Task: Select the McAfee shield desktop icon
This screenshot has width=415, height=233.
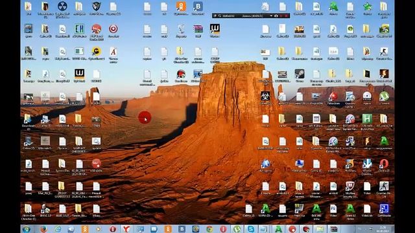Action: point(350,186)
